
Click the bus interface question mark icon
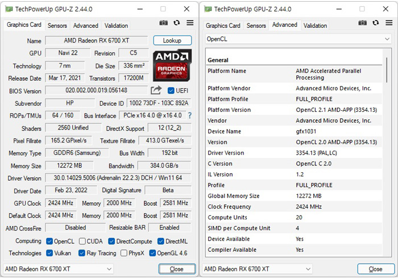coord(189,116)
